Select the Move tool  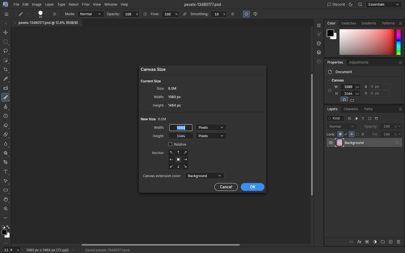(5, 32)
